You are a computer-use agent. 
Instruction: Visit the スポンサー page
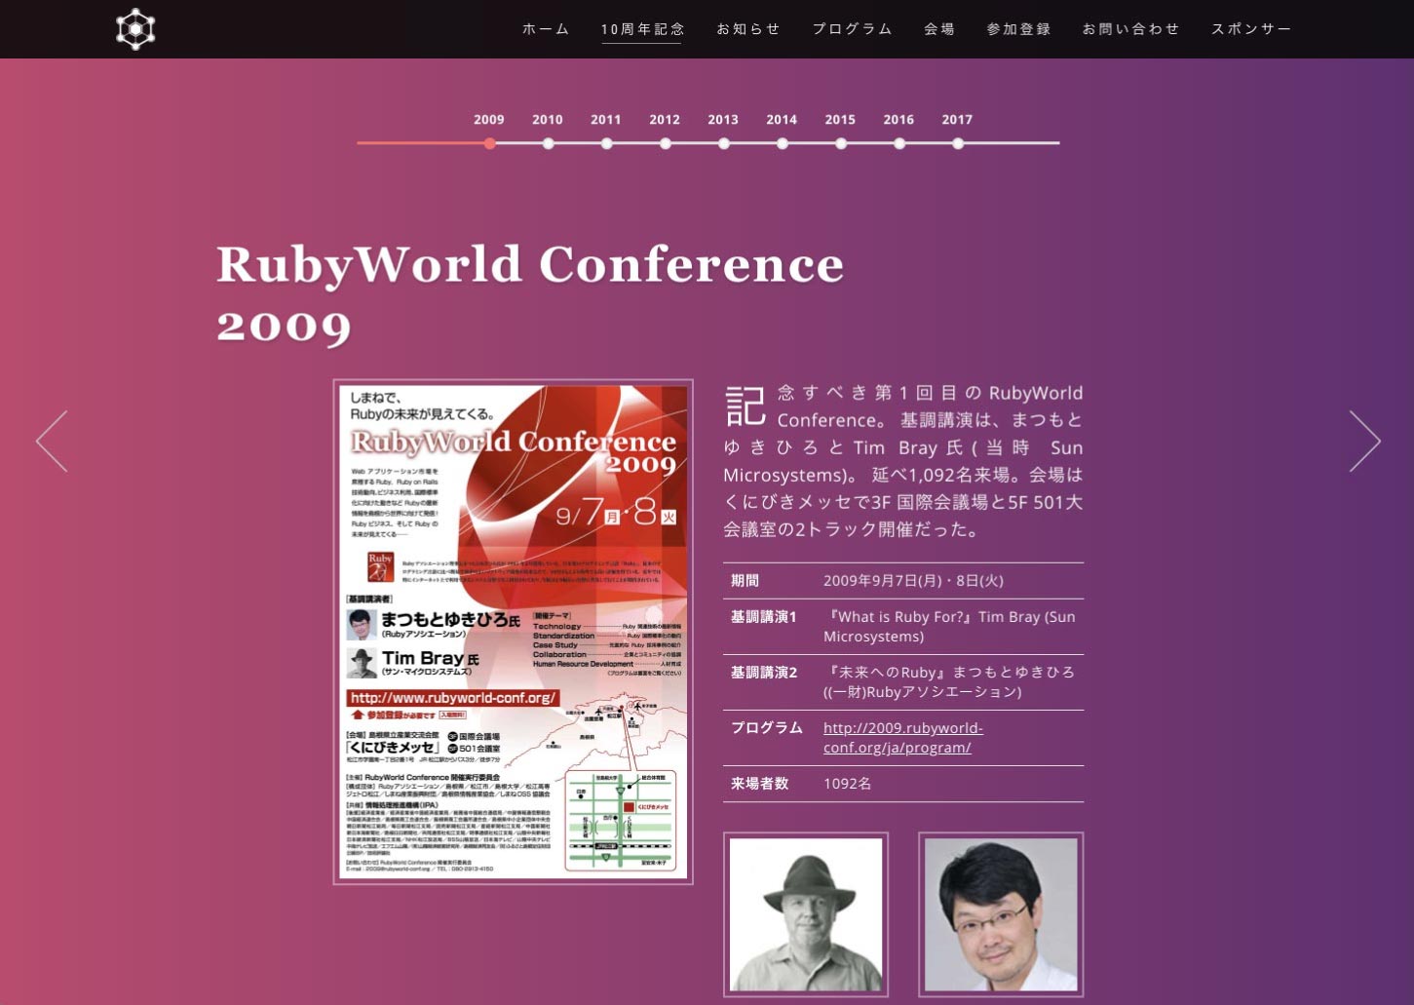(1251, 29)
